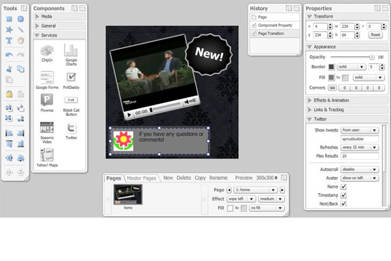
Task: Select the line drawing tool
Action: (20, 30)
